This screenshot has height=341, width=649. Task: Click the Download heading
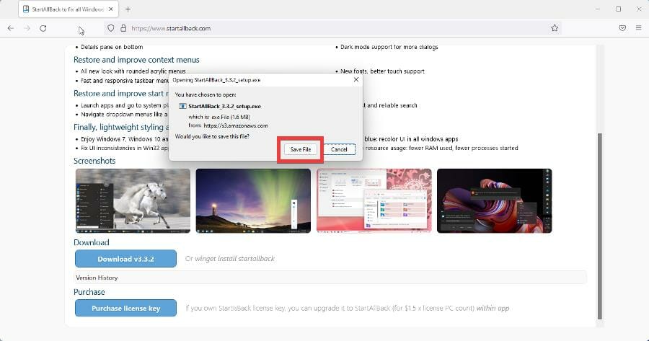(x=92, y=242)
